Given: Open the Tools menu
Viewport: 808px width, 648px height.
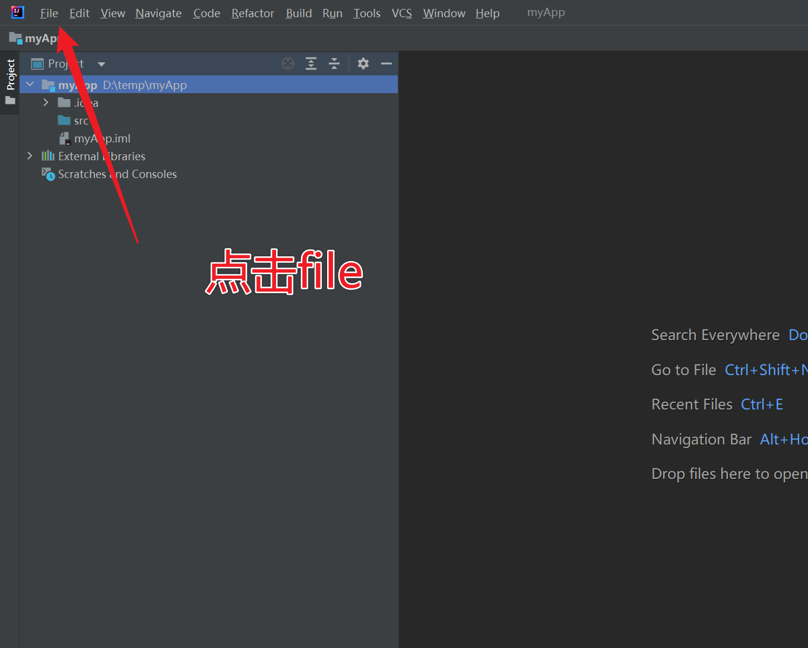Looking at the screenshot, I should (367, 13).
